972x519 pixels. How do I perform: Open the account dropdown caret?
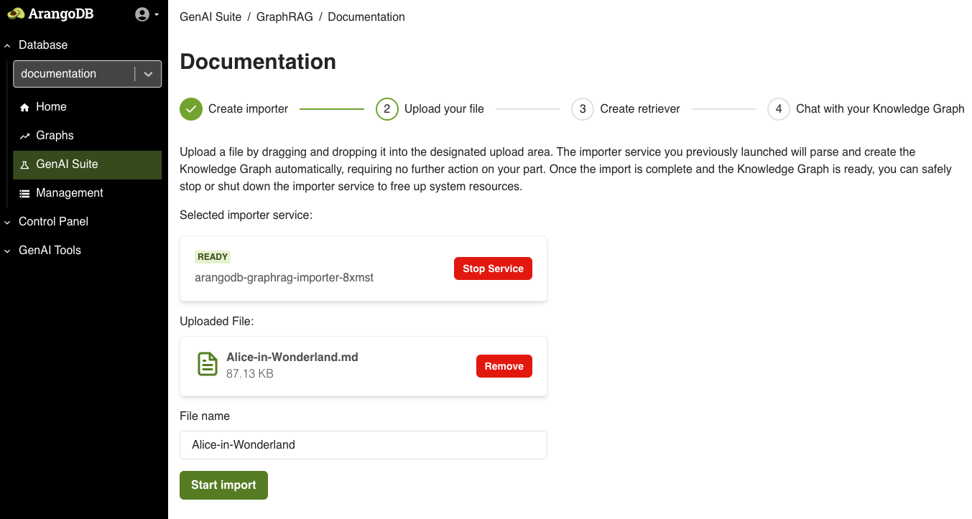(157, 14)
